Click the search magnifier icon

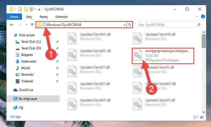click(x=199, y=25)
